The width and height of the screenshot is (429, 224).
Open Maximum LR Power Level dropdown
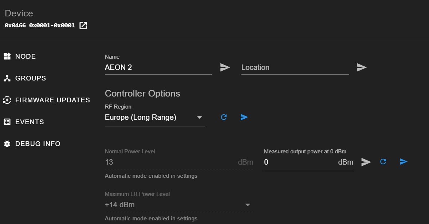[248, 205]
